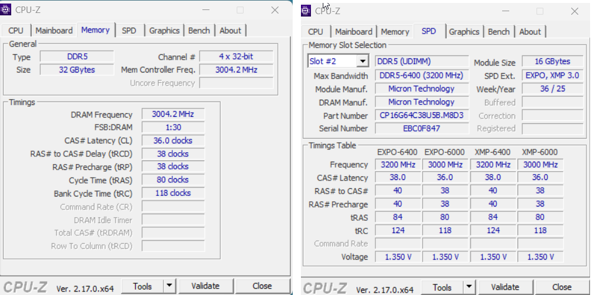Click the FSB:DRAM 1:30 value
The width and height of the screenshot is (606, 295).
point(173,127)
